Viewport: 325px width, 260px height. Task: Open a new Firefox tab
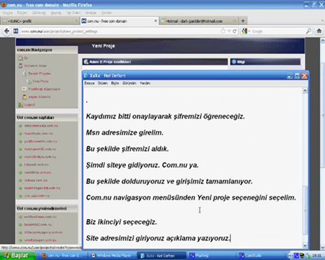point(243,21)
